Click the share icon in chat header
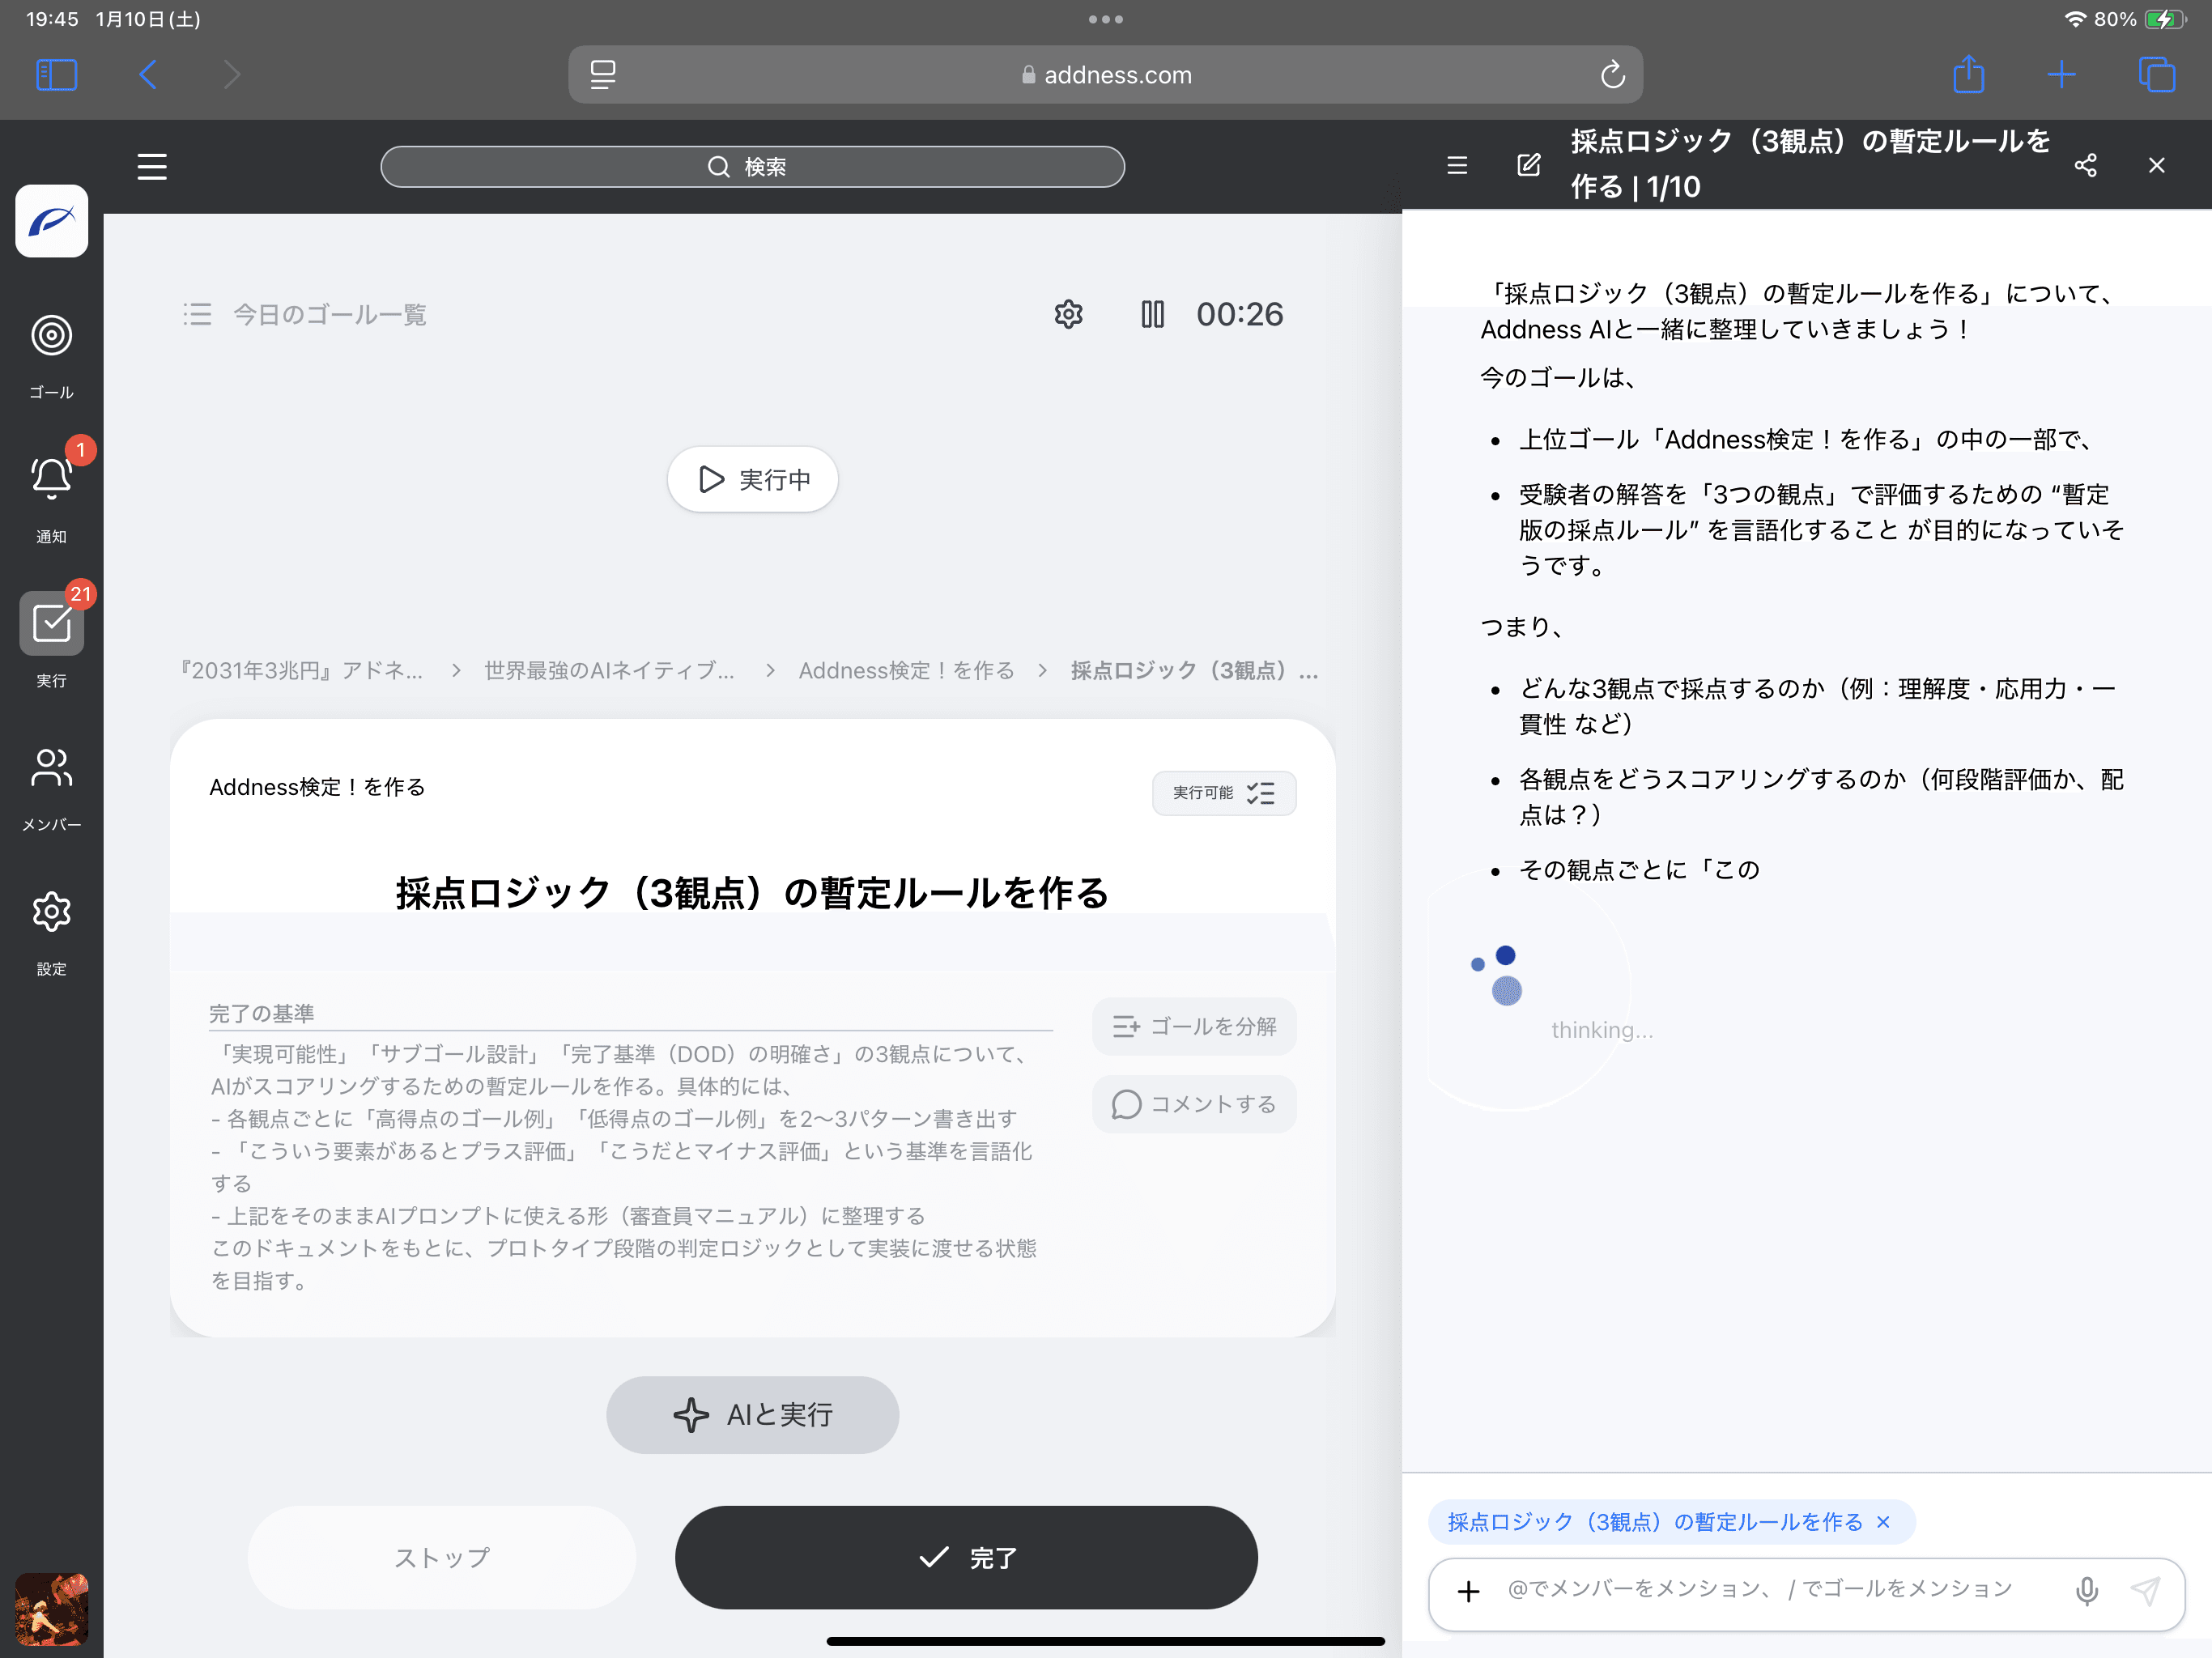 (x=2085, y=166)
